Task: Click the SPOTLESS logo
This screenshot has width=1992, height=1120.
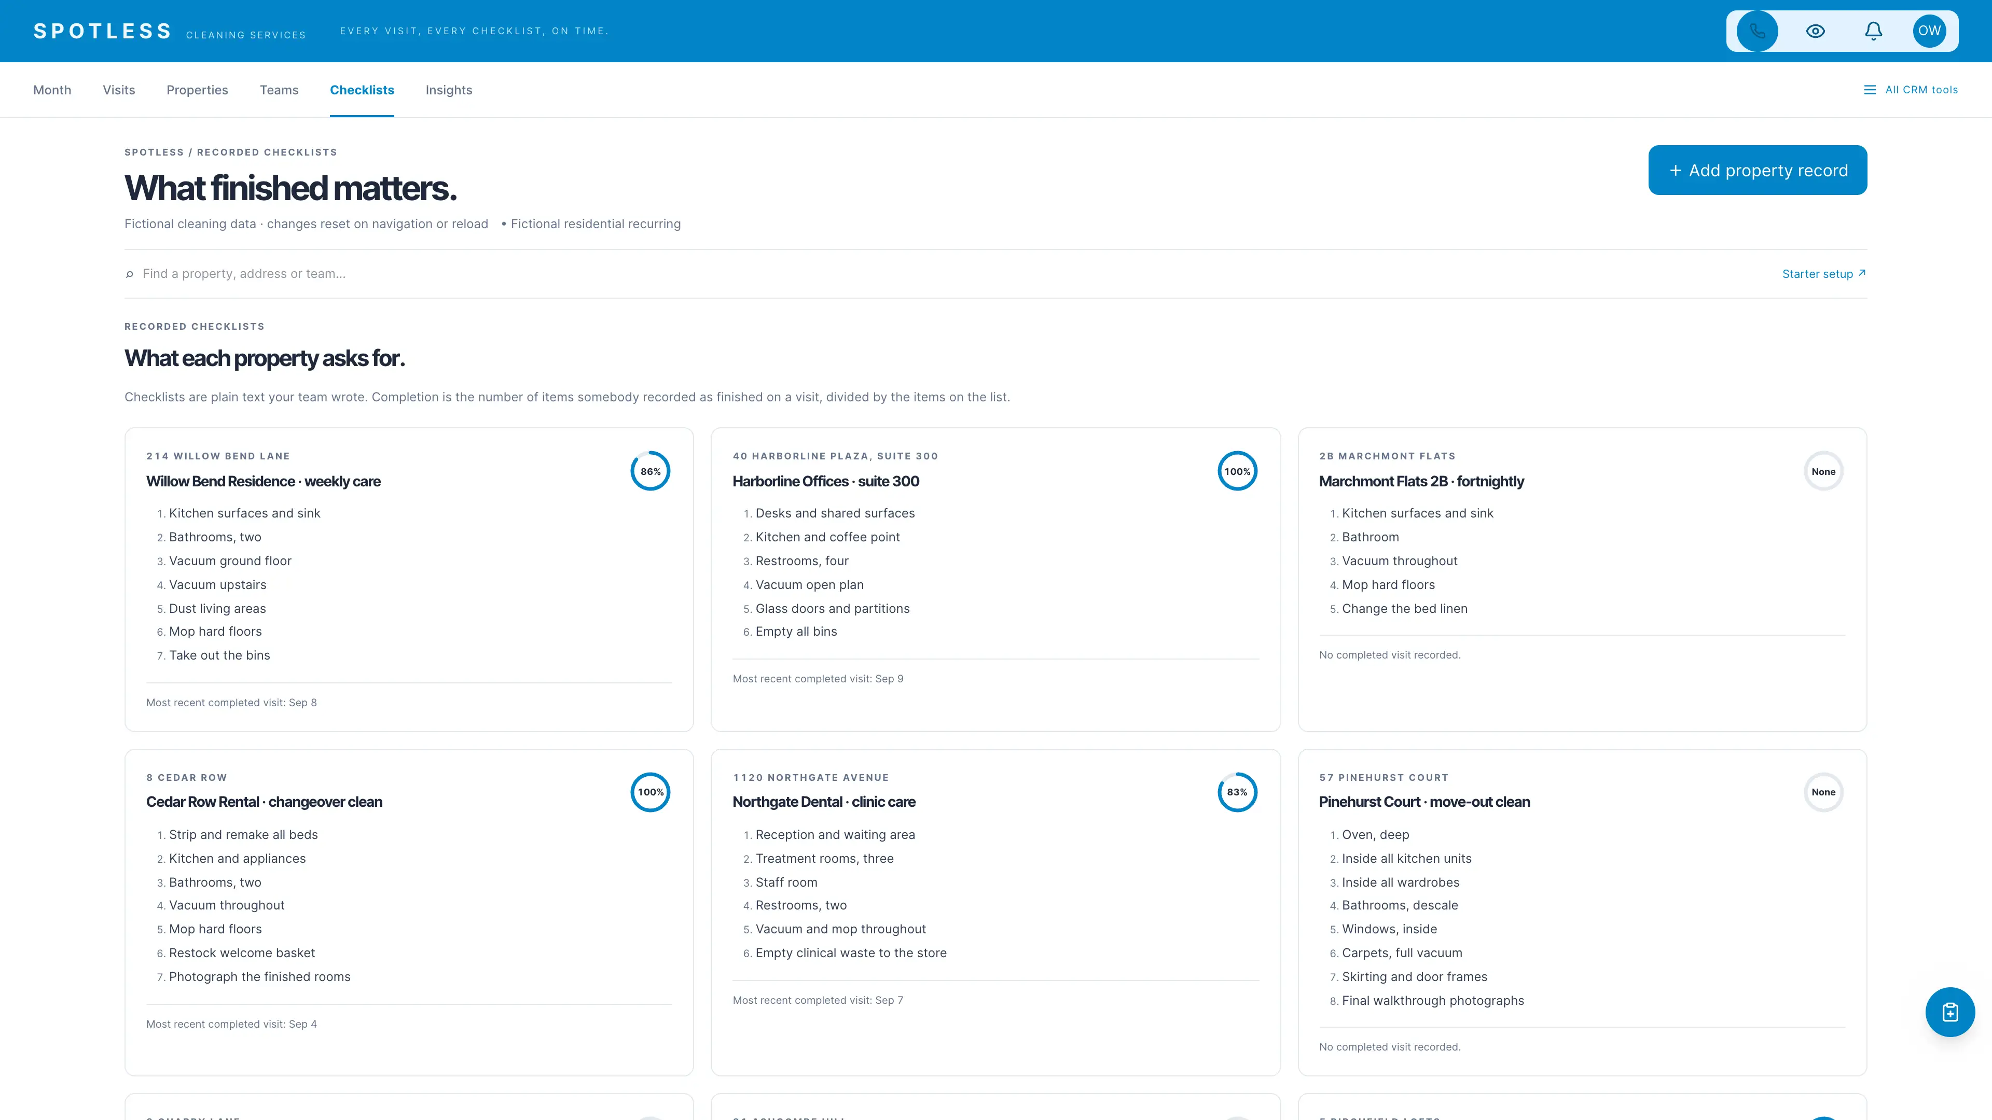Action: (102, 31)
